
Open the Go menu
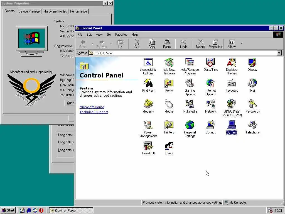click(109, 35)
